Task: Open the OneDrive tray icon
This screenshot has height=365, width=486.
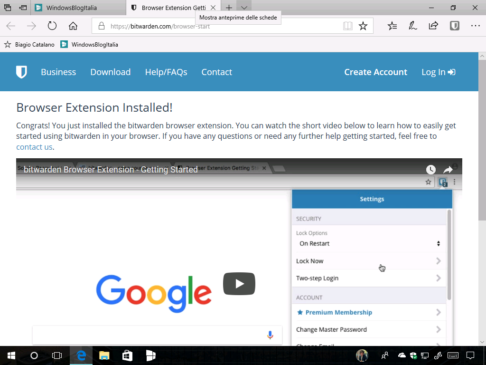Action: pyautogui.click(x=402, y=355)
